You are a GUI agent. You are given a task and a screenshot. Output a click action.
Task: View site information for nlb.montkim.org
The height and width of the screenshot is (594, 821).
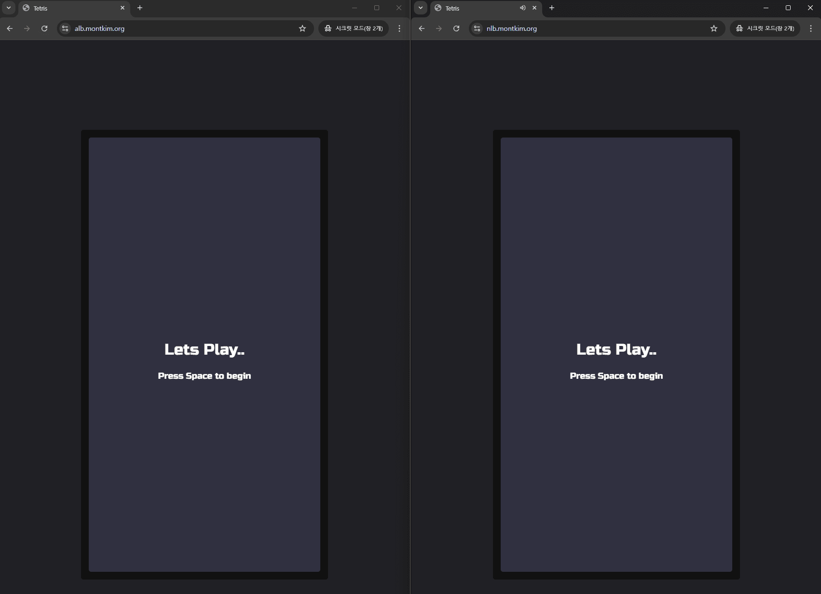tap(478, 28)
